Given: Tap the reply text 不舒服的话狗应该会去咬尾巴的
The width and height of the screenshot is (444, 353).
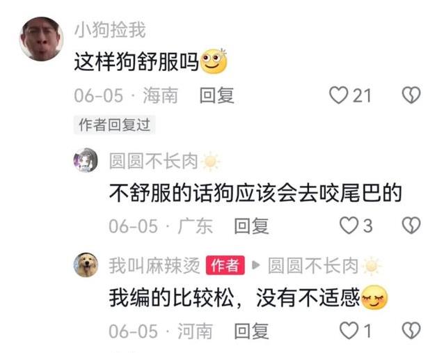Looking at the screenshot, I should 255,193.
